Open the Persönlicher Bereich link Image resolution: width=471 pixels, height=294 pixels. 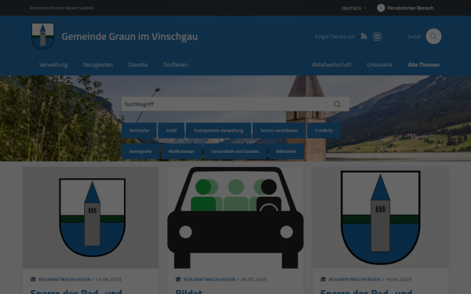click(411, 8)
